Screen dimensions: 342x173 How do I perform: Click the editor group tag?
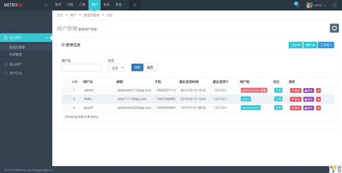coord(246,99)
